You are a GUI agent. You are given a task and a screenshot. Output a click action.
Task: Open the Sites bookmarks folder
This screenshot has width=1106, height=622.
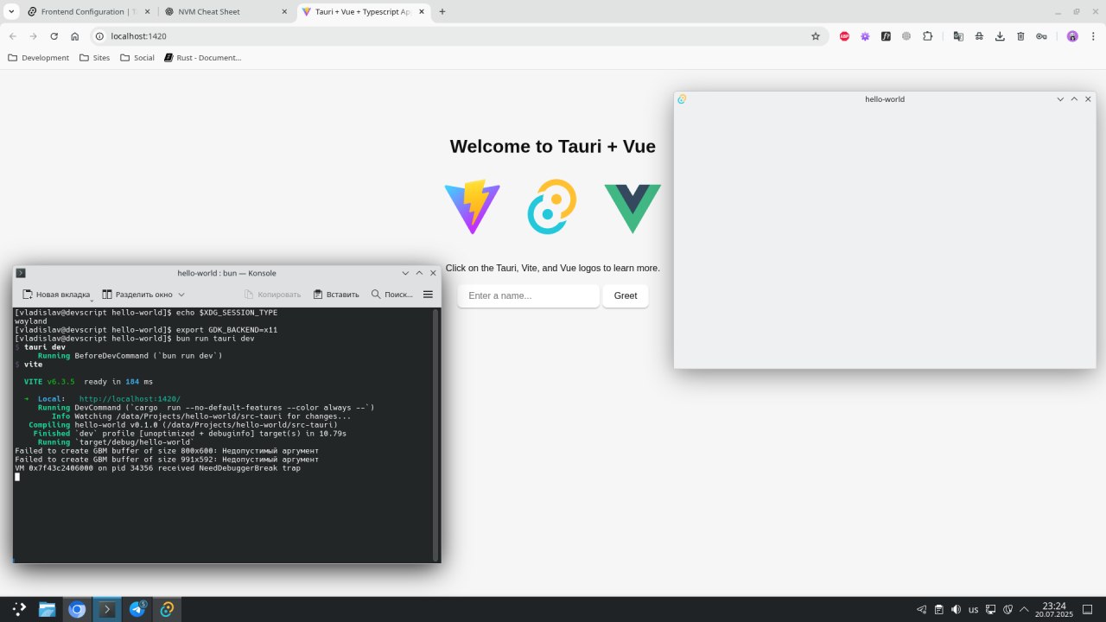click(x=94, y=58)
